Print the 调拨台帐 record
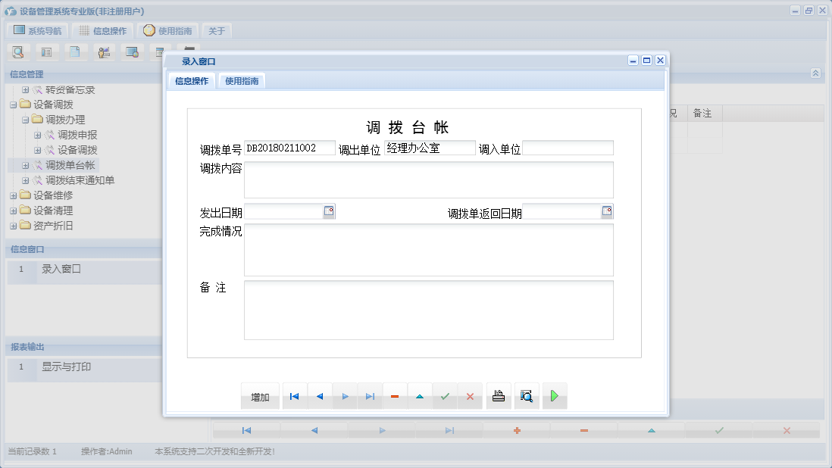Image resolution: width=832 pixels, height=468 pixels. coord(498,395)
